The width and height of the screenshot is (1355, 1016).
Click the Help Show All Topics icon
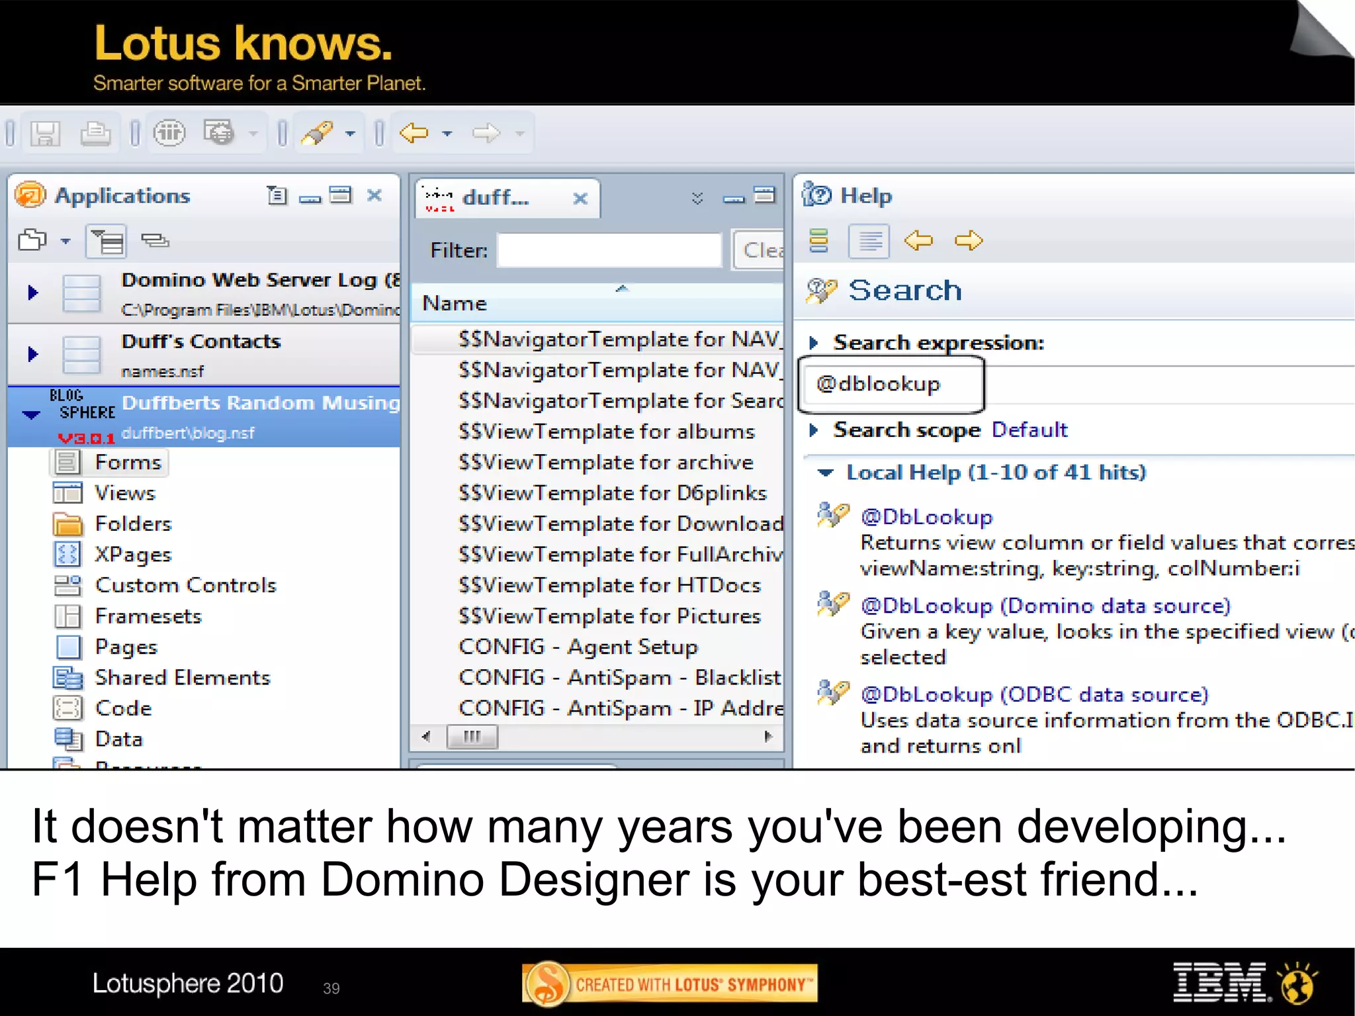819,240
